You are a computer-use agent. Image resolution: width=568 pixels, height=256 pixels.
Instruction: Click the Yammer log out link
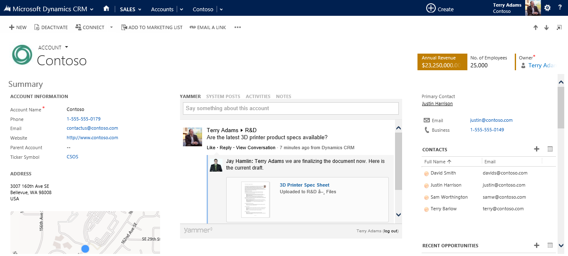click(391, 231)
